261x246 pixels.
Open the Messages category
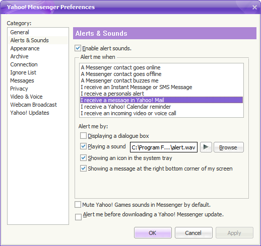pos(38,80)
